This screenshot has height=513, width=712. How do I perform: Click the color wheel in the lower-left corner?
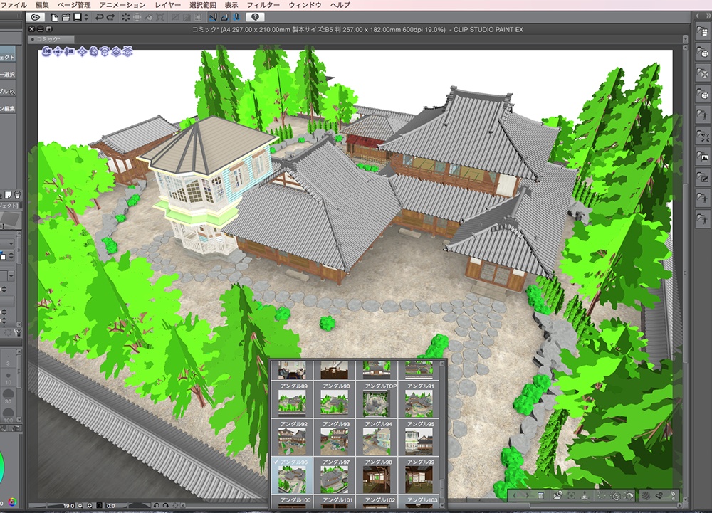12,500
